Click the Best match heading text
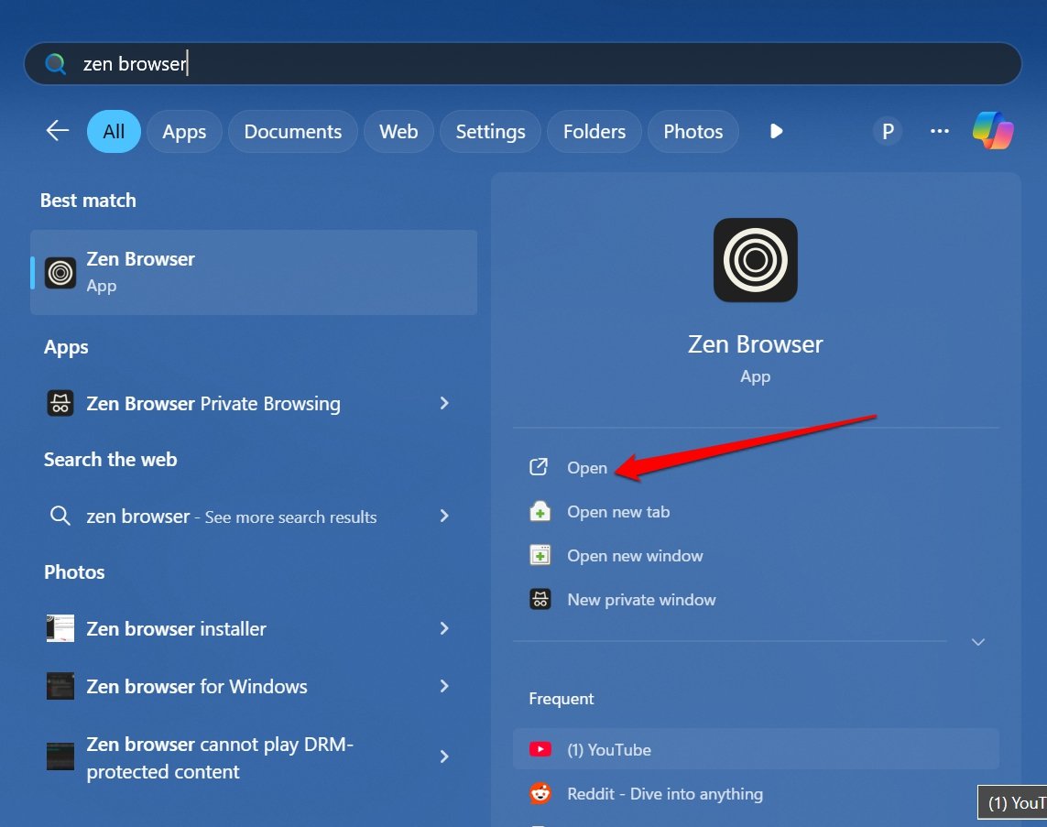Image resolution: width=1047 pixels, height=827 pixels. click(88, 201)
